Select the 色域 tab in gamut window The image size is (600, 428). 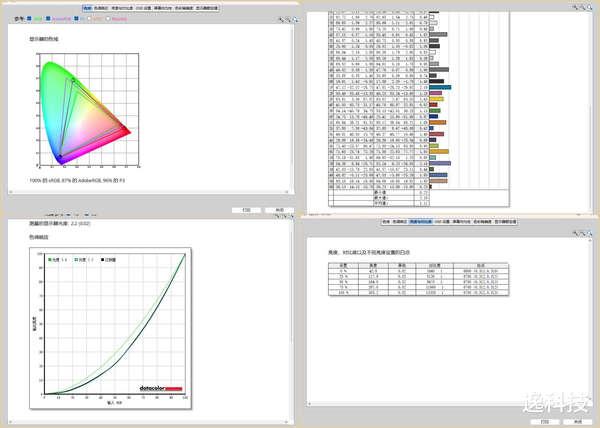point(87,8)
